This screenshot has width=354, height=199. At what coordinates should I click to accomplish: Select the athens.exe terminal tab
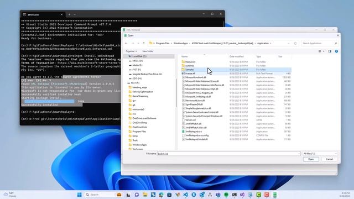(x=43, y=14)
